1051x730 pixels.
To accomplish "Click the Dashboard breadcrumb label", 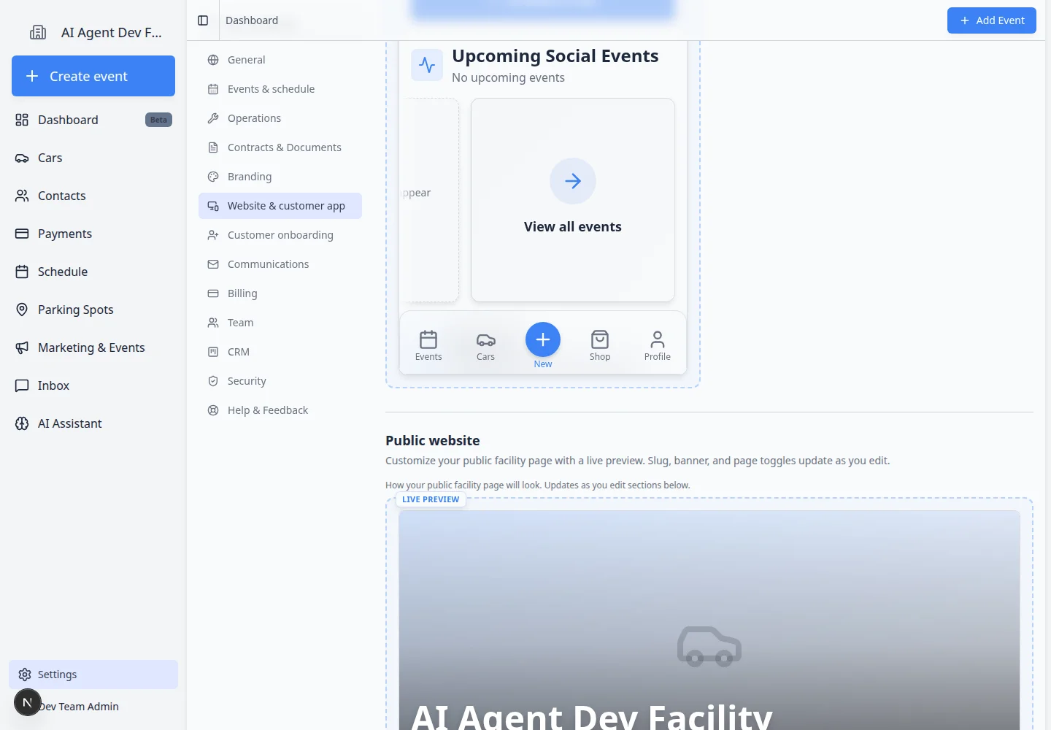I will [252, 20].
